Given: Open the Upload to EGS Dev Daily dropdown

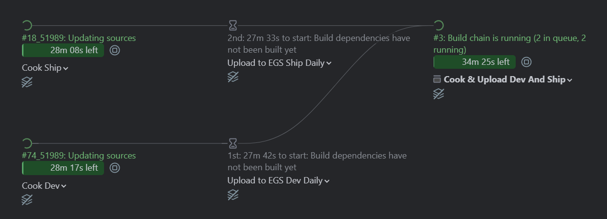Looking at the screenshot, I should coord(278,180).
